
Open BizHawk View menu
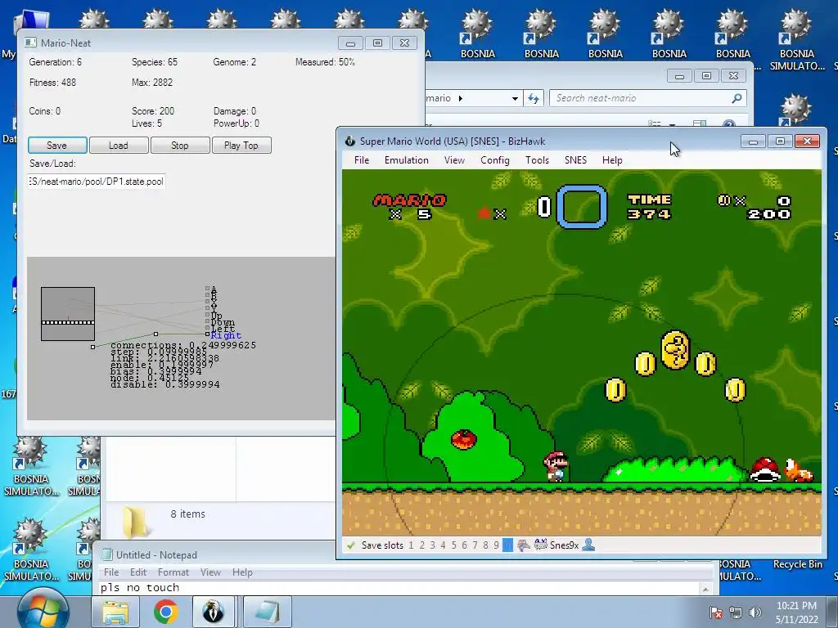coord(454,160)
